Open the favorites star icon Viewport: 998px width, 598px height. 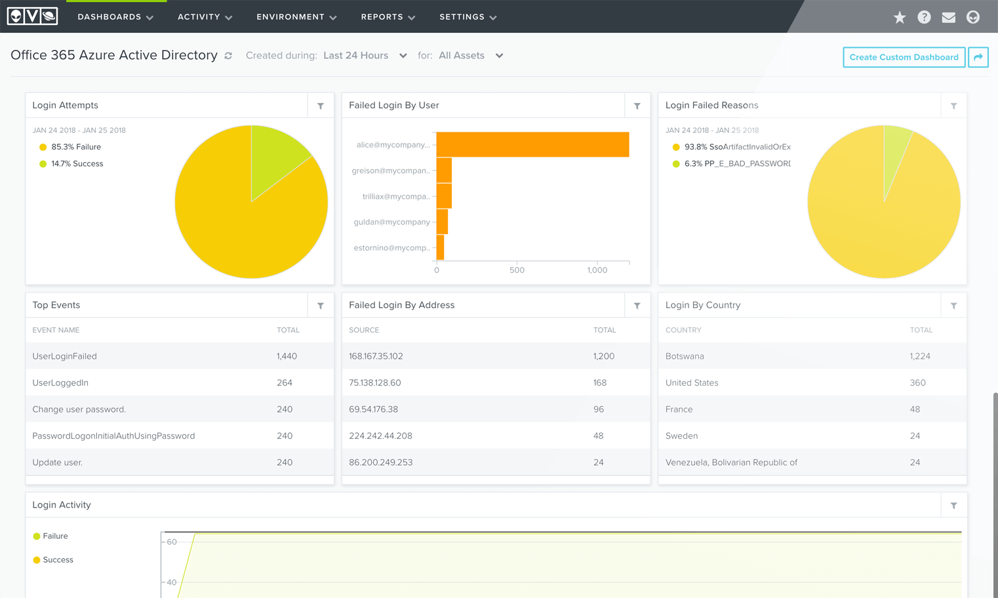point(900,18)
